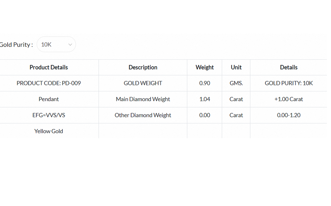The width and height of the screenshot is (331, 206).
Task: Click the Unit column header
Action: [x=236, y=67]
